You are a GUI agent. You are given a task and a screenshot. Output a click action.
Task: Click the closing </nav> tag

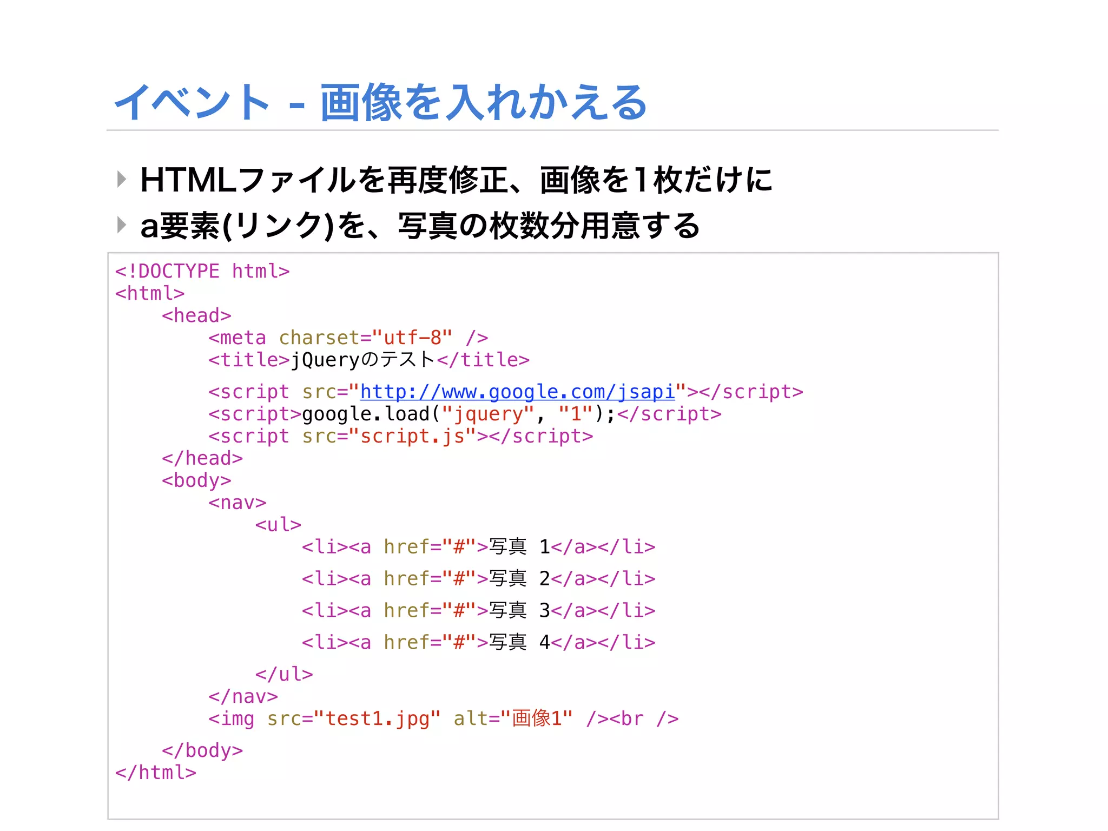pyautogui.click(x=243, y=696)
